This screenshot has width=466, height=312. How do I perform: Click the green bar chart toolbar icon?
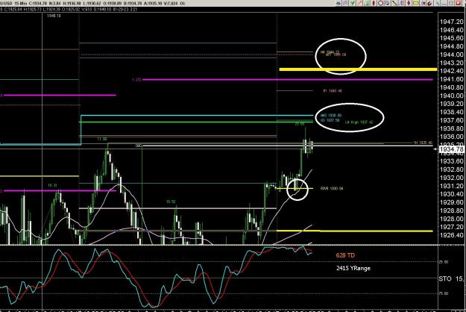367,3
